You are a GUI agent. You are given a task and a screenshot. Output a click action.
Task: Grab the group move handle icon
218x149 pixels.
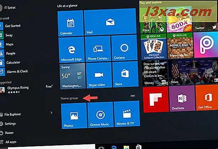[133, 96]
